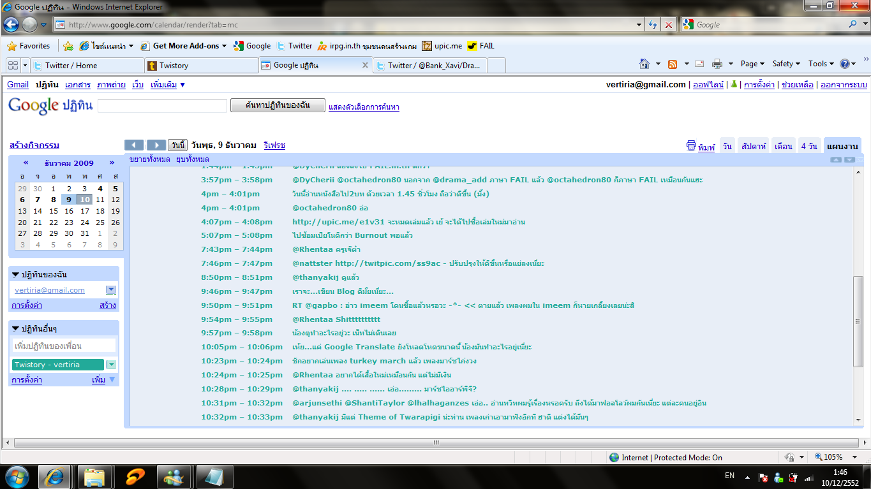Open Quick Tabs grid view
This screenshot has height=489, width=871.
pos(13,65)
